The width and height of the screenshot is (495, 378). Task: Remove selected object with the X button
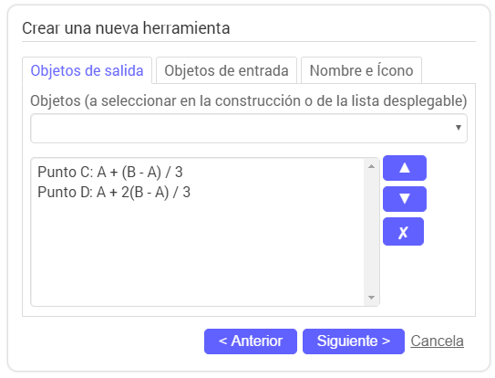pyautogui.click(x=403, y=231)
